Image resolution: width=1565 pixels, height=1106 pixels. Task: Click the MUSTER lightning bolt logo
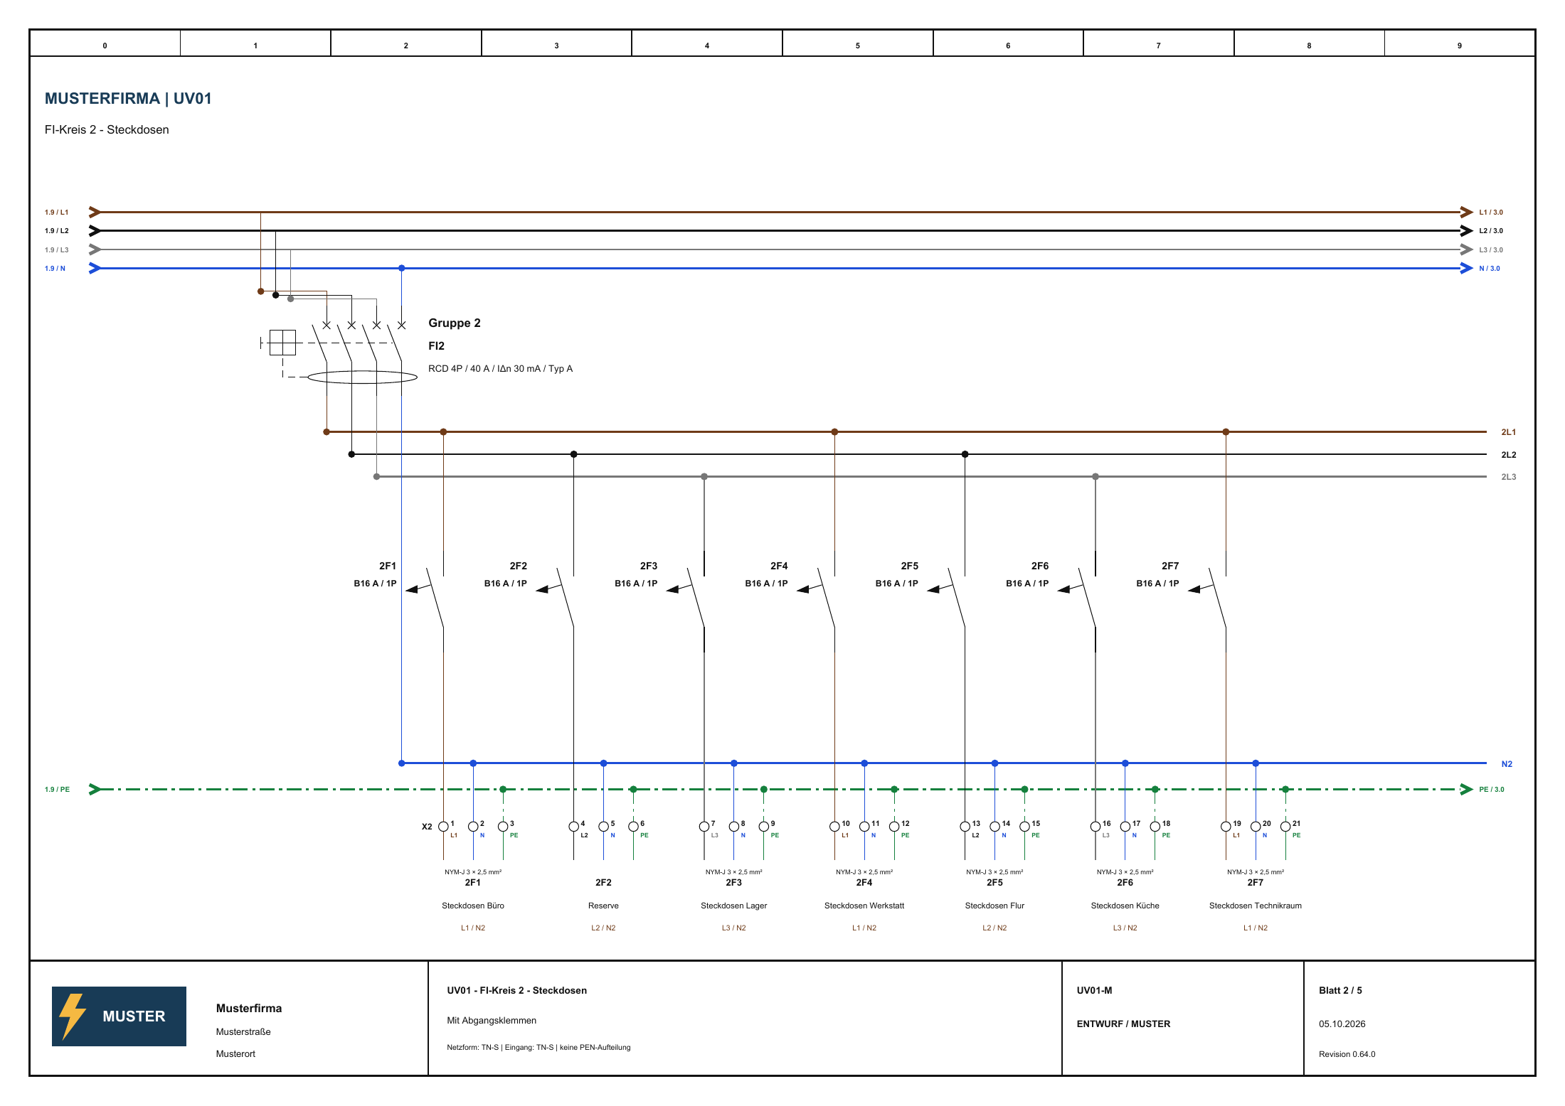[x=119, y=1016]
